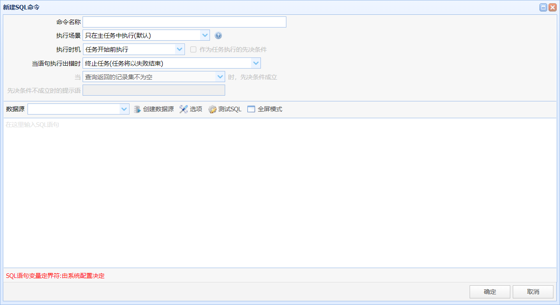This screenshot has height=305, width=560.
Task: Click the 确定 button
Action: pos(490,292)
